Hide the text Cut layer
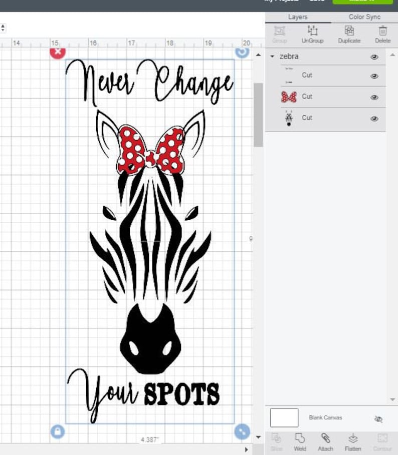This screenshot has height=455, width=398. point(374,76)
